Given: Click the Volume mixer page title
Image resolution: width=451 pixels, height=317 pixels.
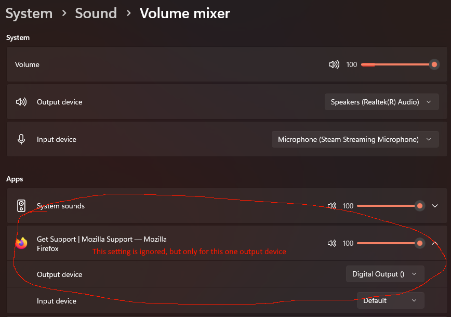Looking at the screenshot, I should click(184, 13).
